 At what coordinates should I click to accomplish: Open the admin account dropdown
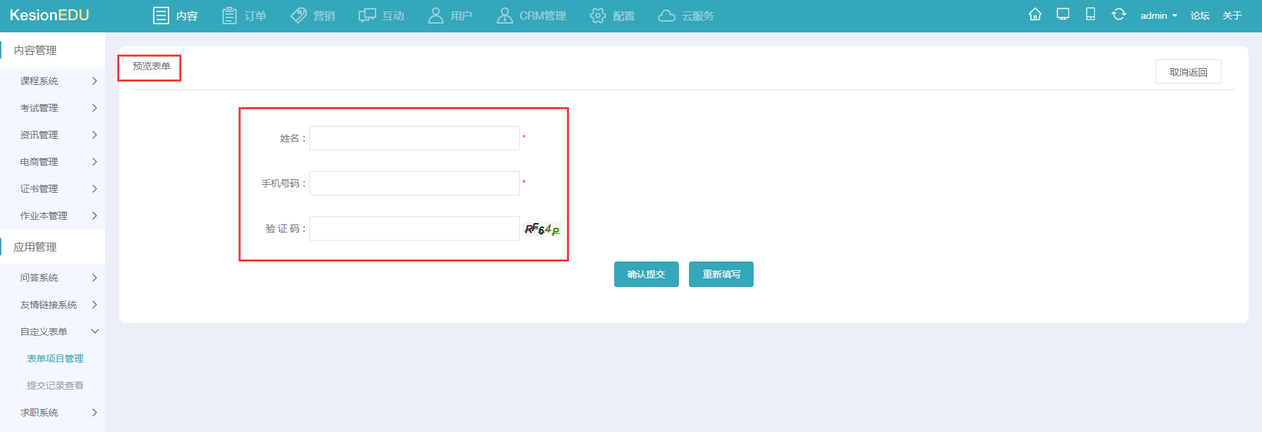(1158, 16)
